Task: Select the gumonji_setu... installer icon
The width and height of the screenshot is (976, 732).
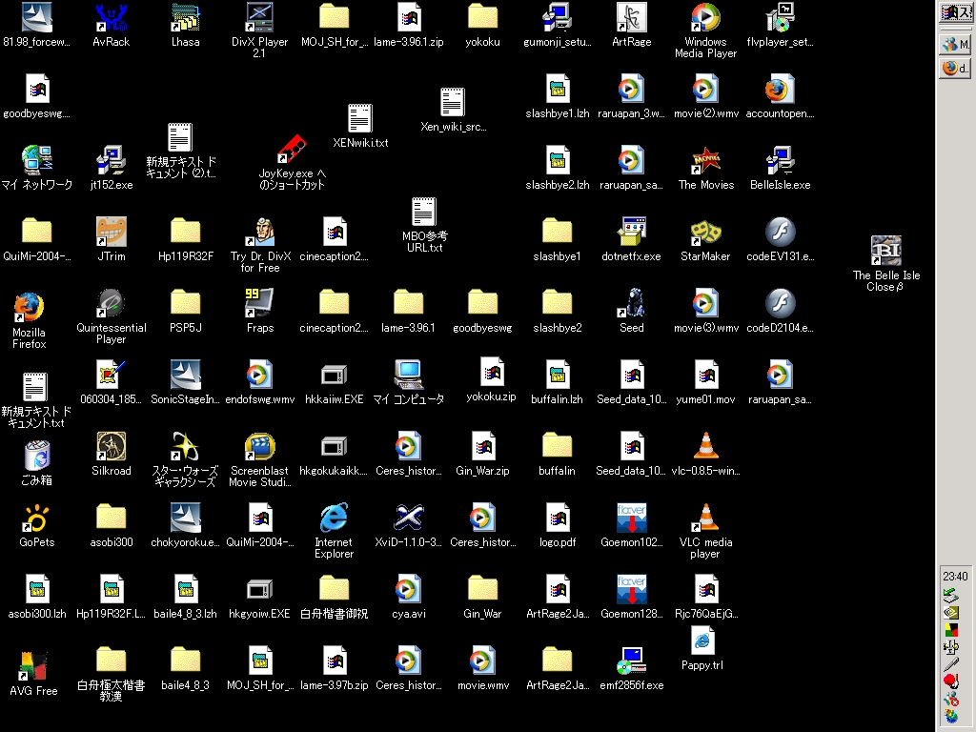Action: click(557, 25)
